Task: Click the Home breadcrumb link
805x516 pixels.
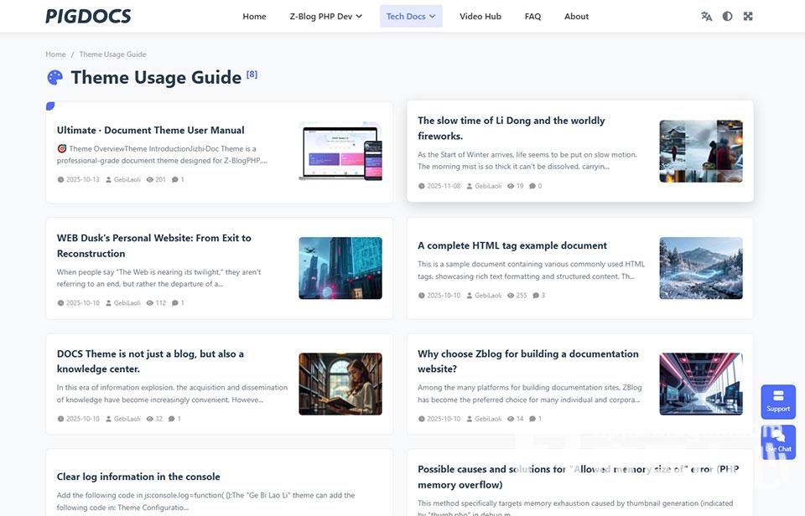Action: (x=55, y=54)
